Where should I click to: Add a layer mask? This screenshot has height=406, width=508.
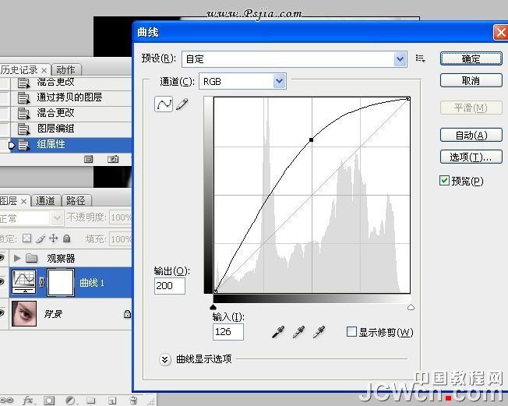click(49, 401)
